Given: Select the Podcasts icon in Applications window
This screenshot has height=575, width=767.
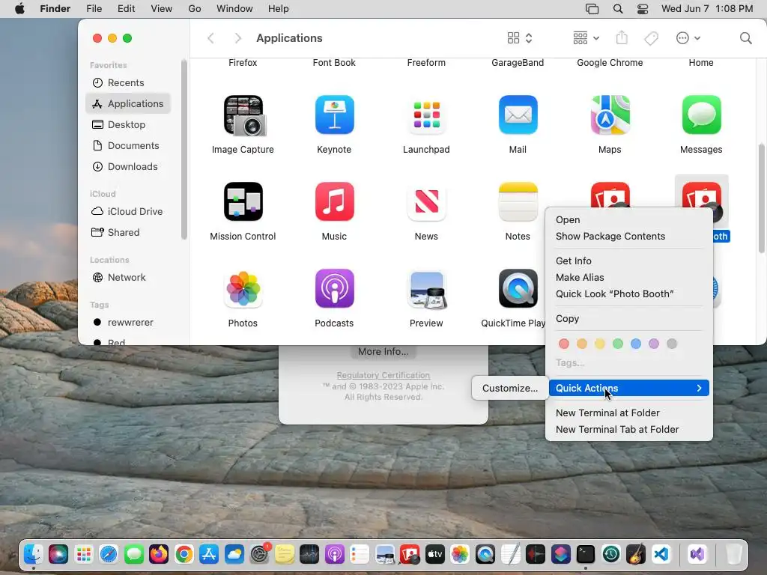Looking at the screenshot, I should [x=335, y=288].
